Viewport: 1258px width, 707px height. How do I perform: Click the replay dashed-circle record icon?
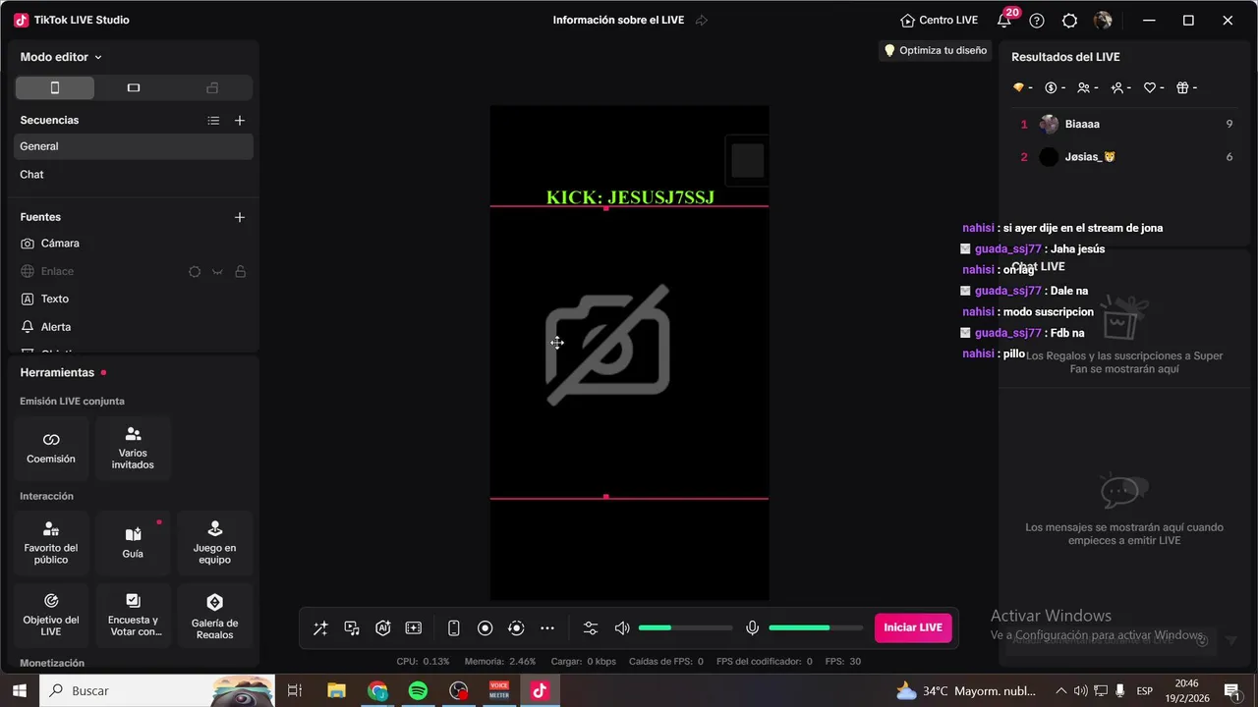[516, 628]
